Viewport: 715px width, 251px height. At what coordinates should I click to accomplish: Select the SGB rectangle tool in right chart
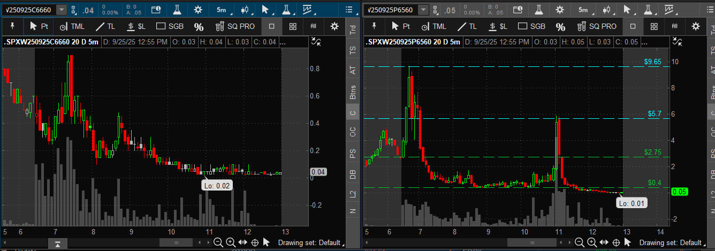pyautogui.click(x=530, y=26)
